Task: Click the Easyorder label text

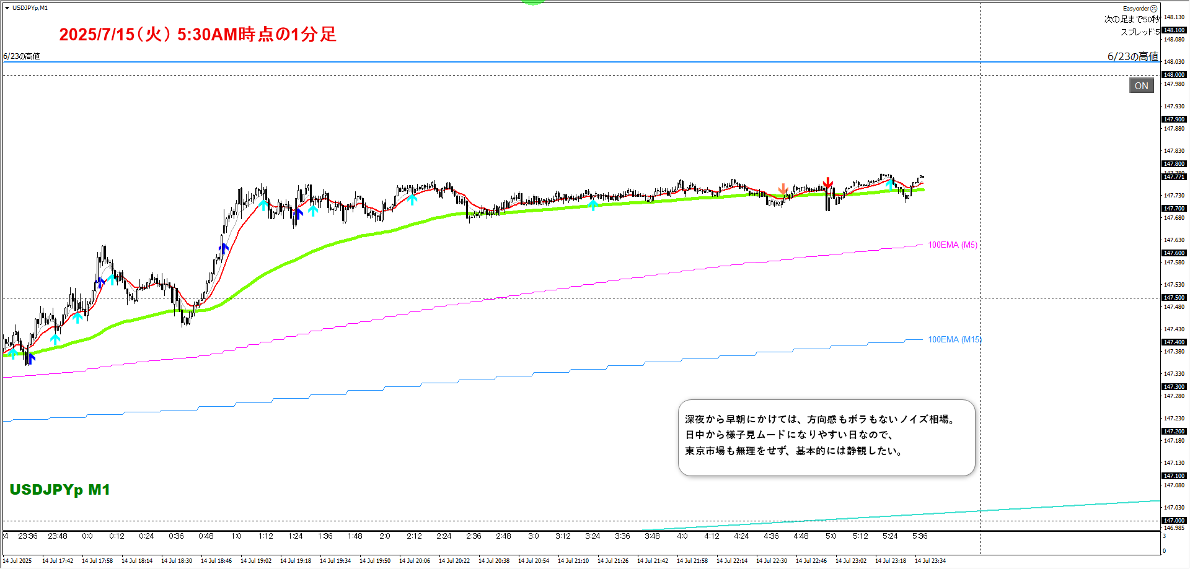Action: (1136, 9)
